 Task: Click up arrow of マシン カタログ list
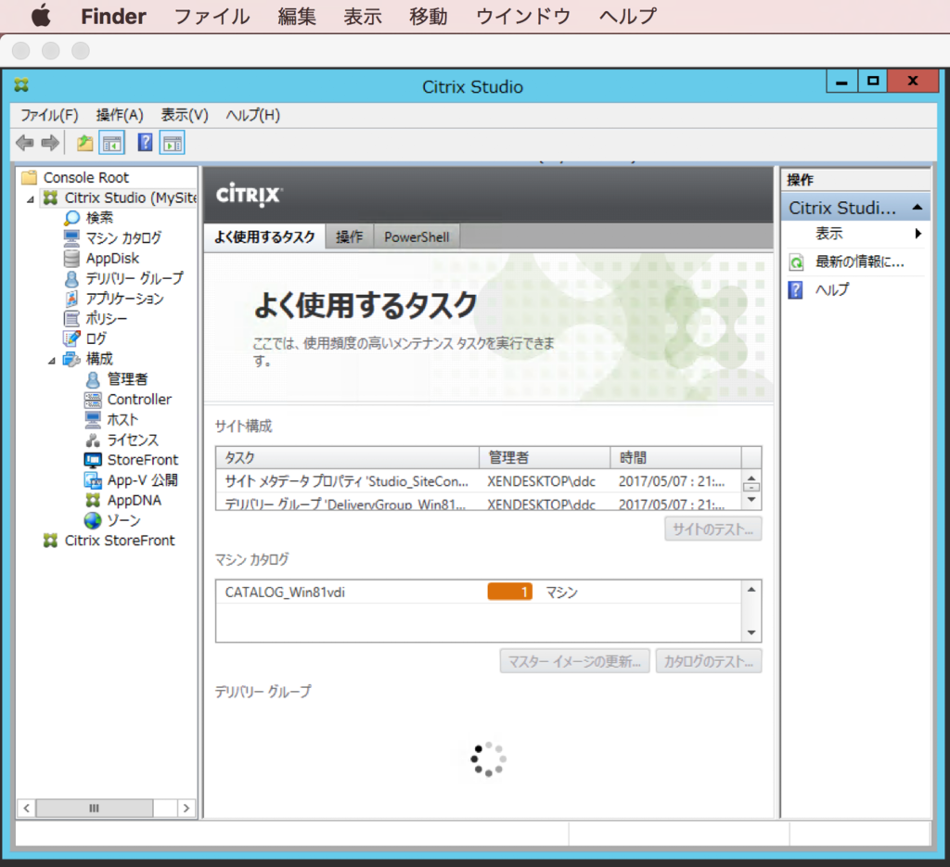pyautogui.click(x=751, y=590)
